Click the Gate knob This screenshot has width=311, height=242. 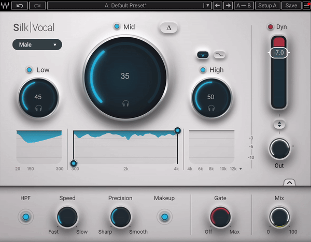220,217
